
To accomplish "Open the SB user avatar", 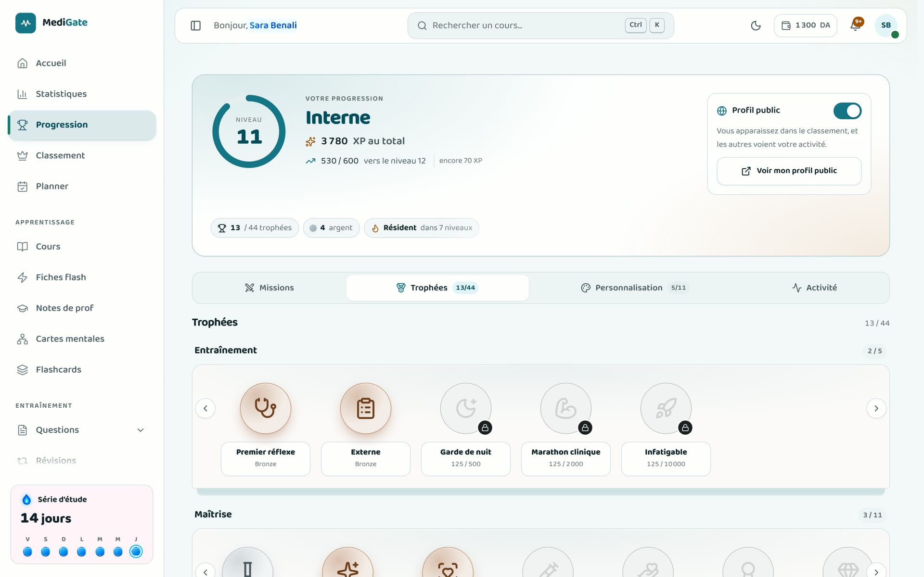I will tap(886, 25).
